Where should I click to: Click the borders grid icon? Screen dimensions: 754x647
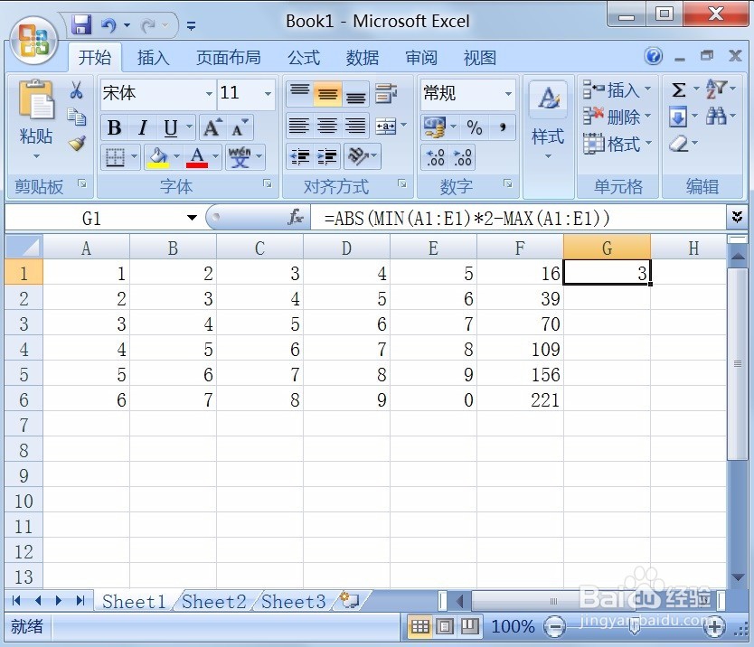(x=115, y=157)
